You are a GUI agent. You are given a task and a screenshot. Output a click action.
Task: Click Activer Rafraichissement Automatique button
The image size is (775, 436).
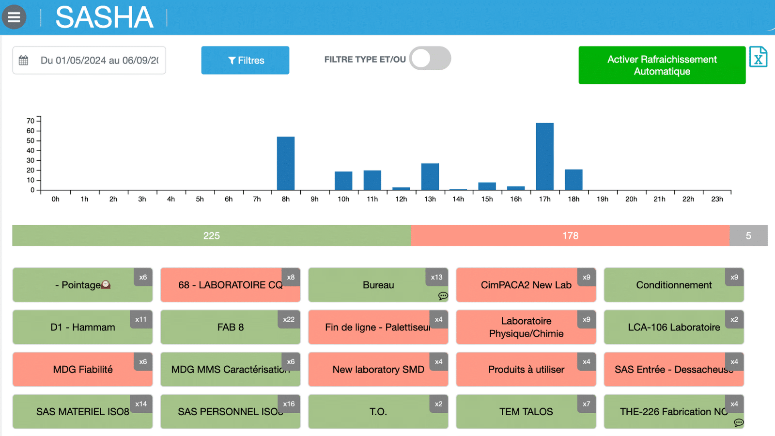[x=662, y=65]
